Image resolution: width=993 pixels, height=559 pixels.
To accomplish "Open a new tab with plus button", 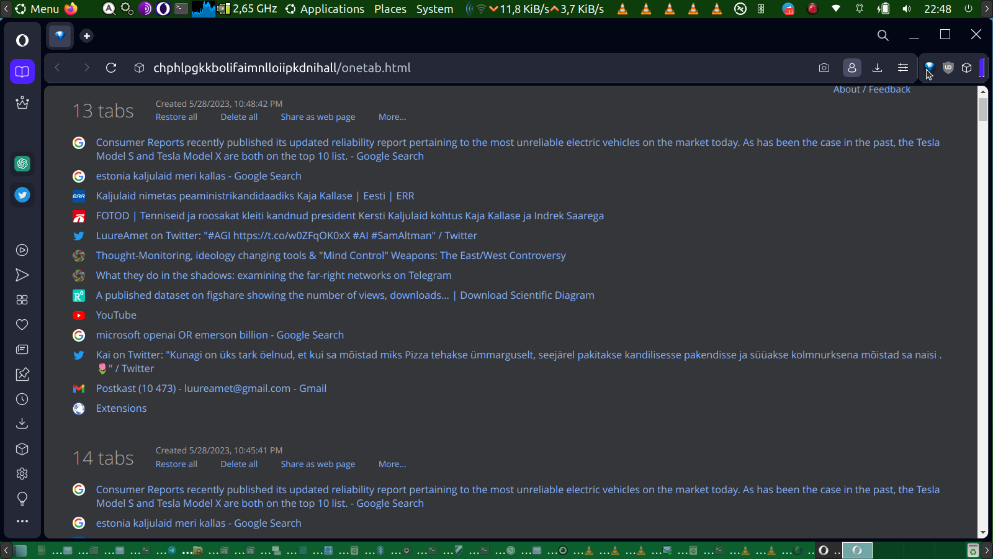I will (87, 36).
